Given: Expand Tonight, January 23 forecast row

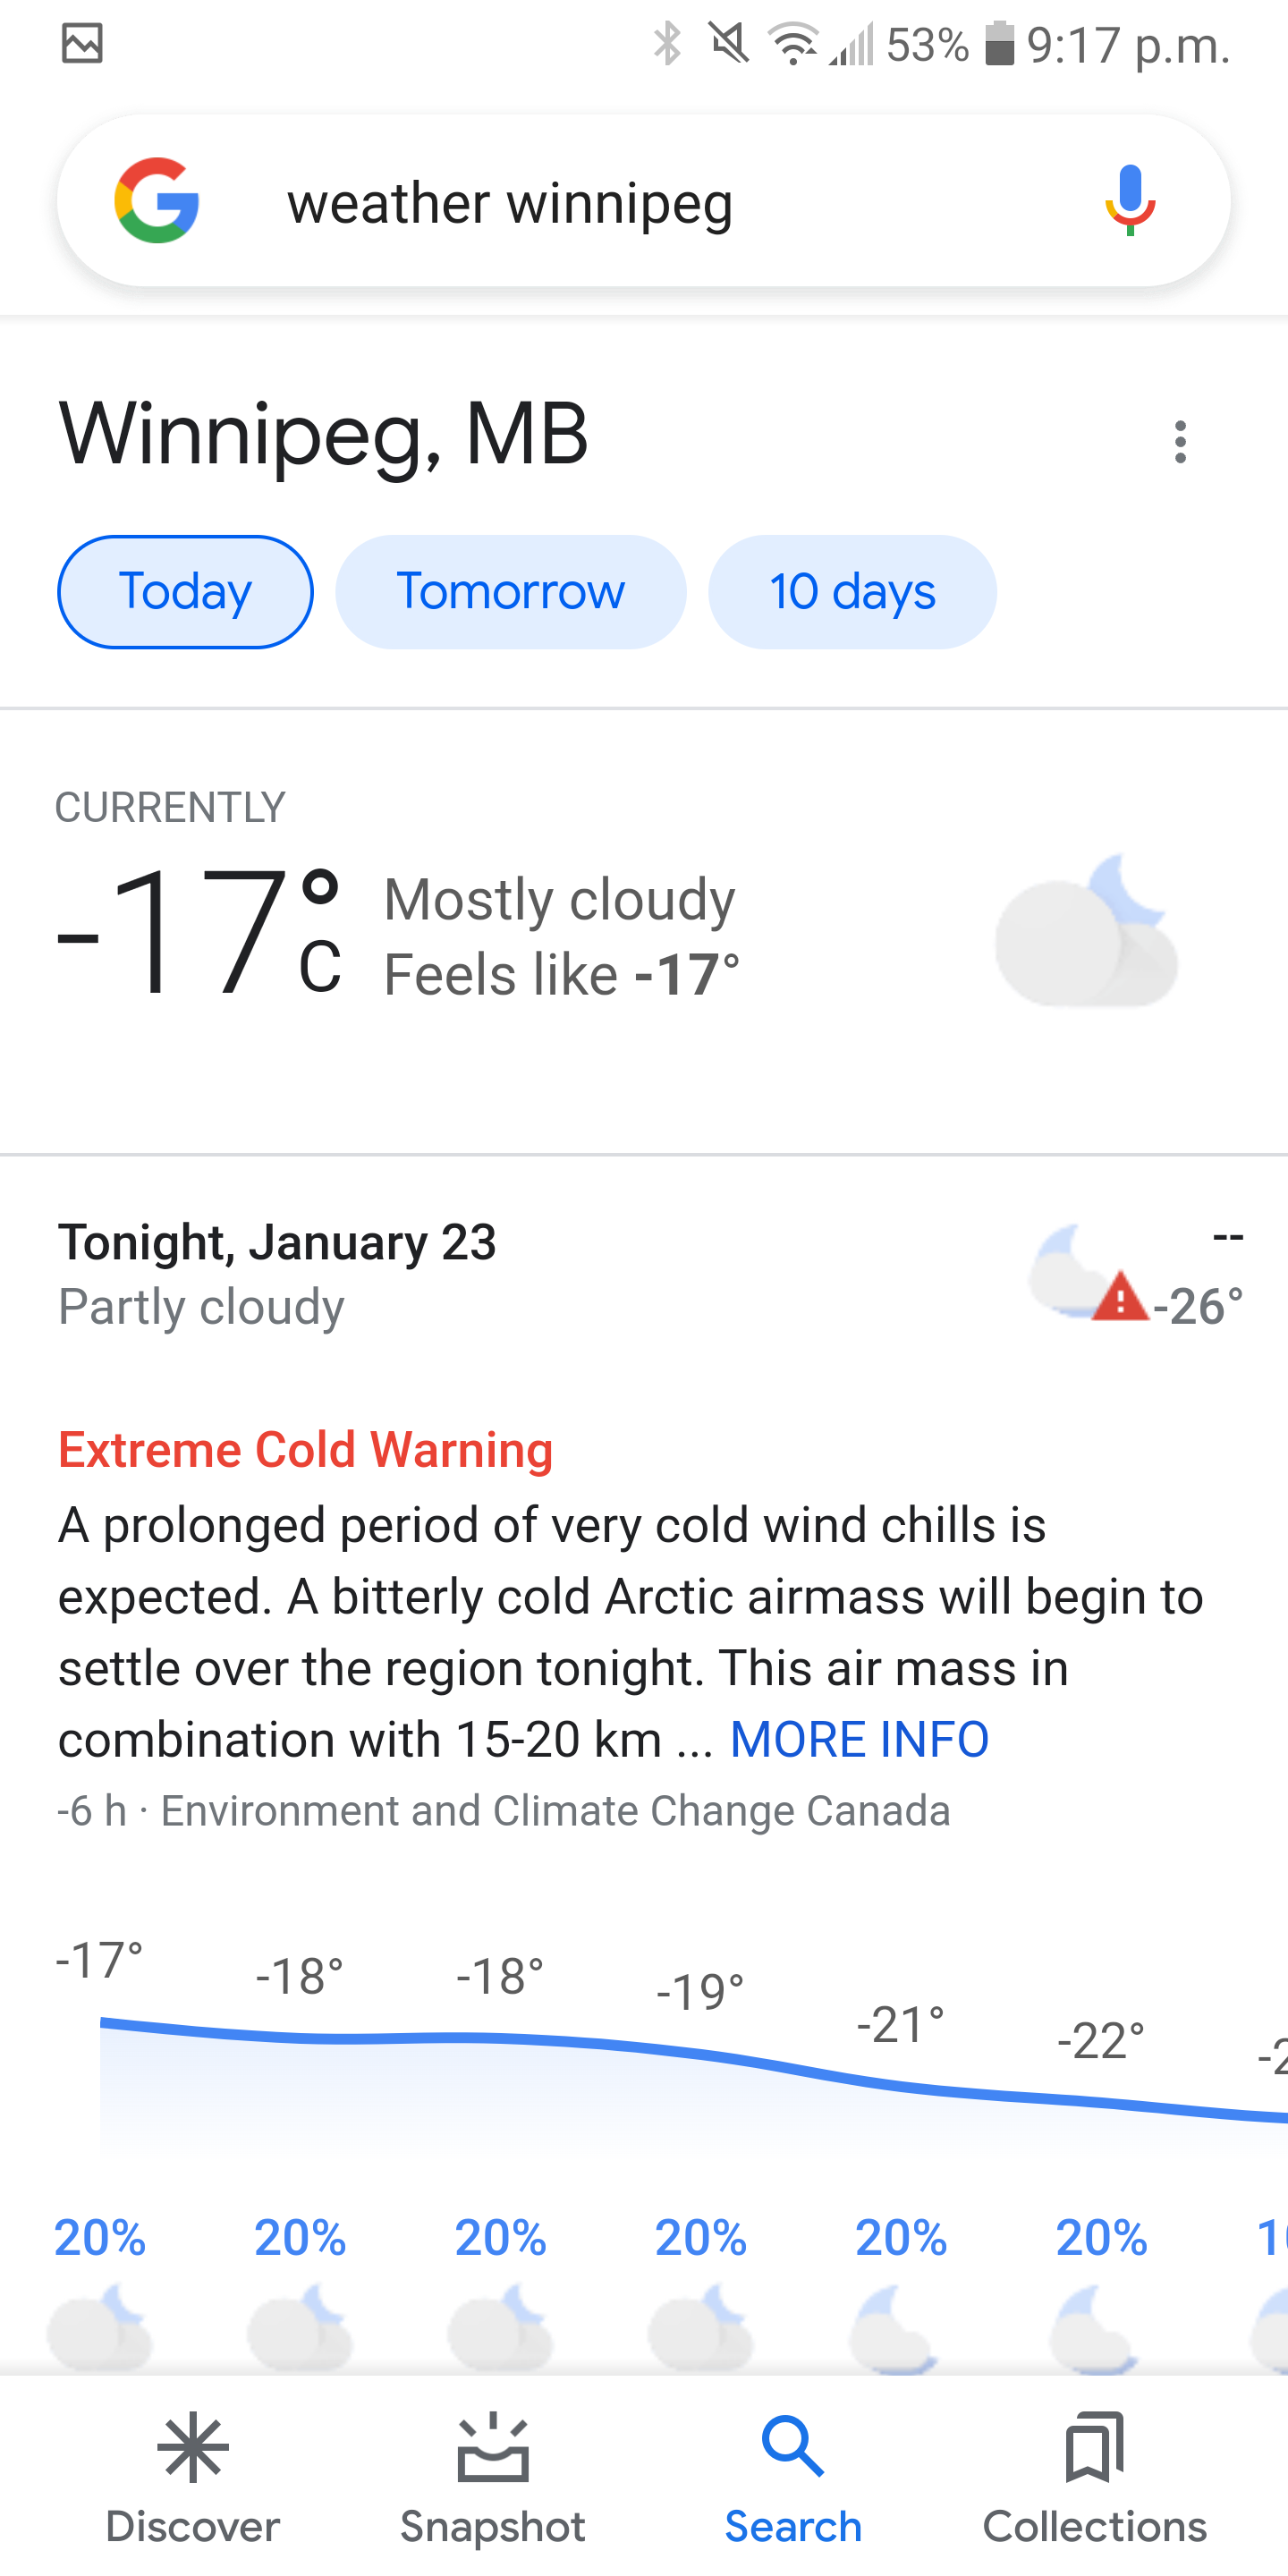Looking at the screenshot, I should pos(278,1243).
